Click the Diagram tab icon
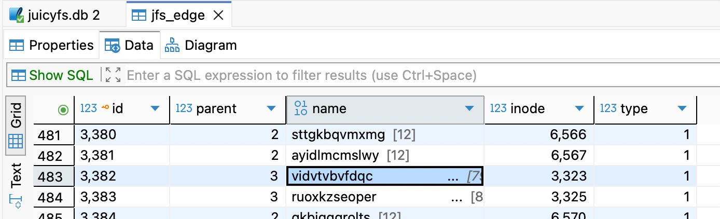This screenshot has width=720, height=219. pos(172,46)
